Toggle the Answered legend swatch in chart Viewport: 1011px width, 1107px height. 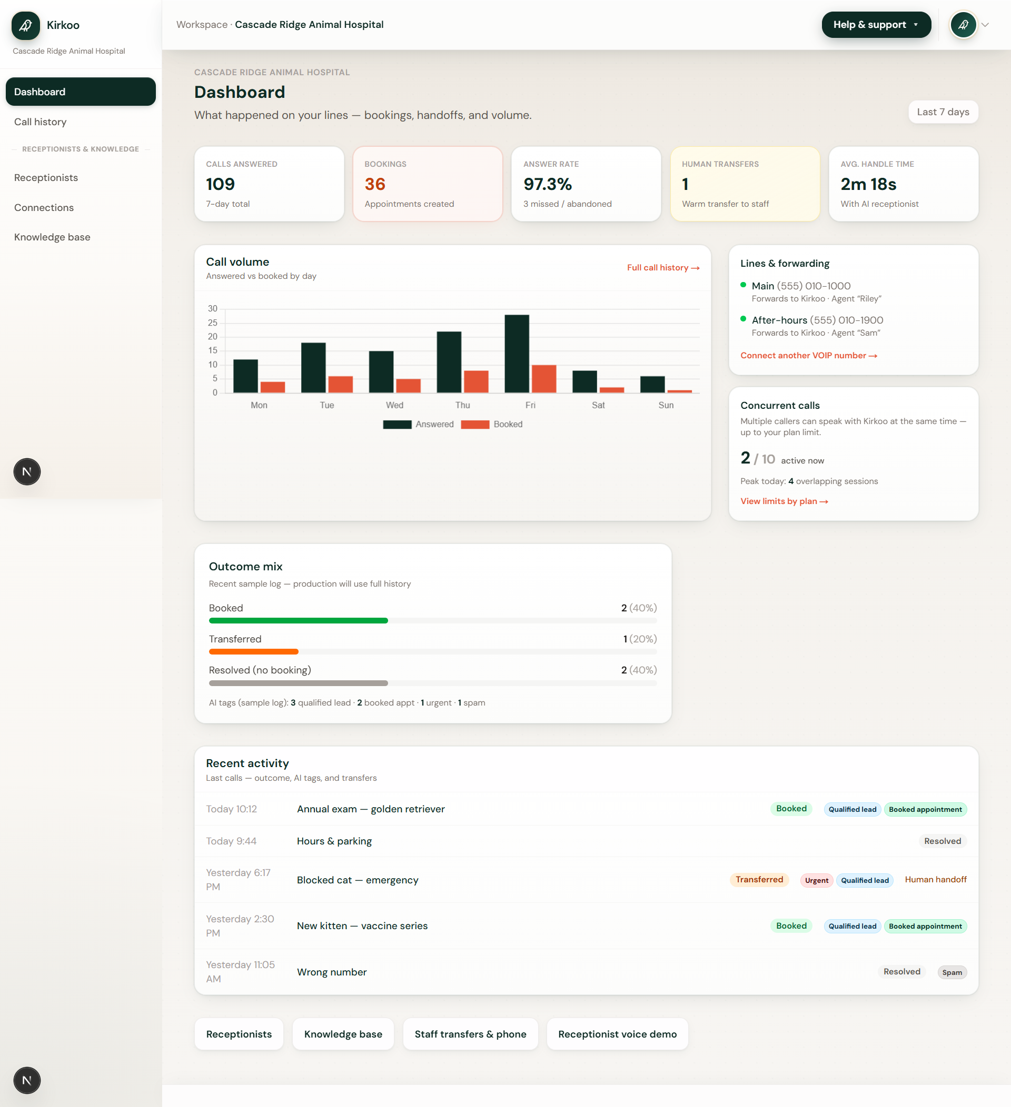[397, 425]
